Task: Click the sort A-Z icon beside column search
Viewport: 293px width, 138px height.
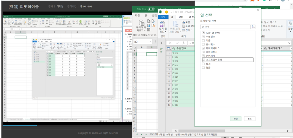Action: pos(253,27)
